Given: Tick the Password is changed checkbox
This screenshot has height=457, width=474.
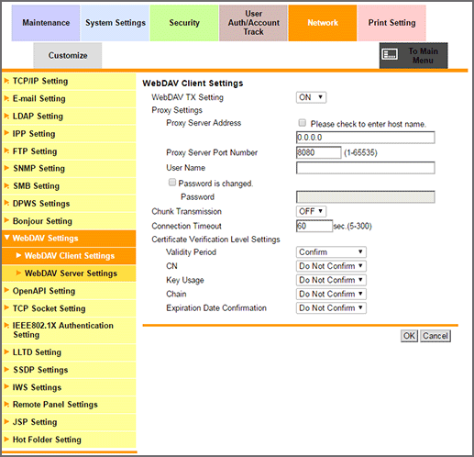Looking at the screenshot, I should [172, 183].
